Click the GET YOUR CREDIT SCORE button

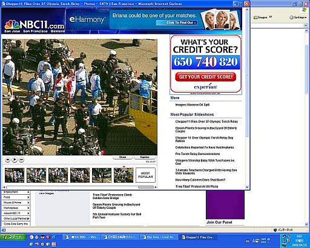(x=205, y=77)
